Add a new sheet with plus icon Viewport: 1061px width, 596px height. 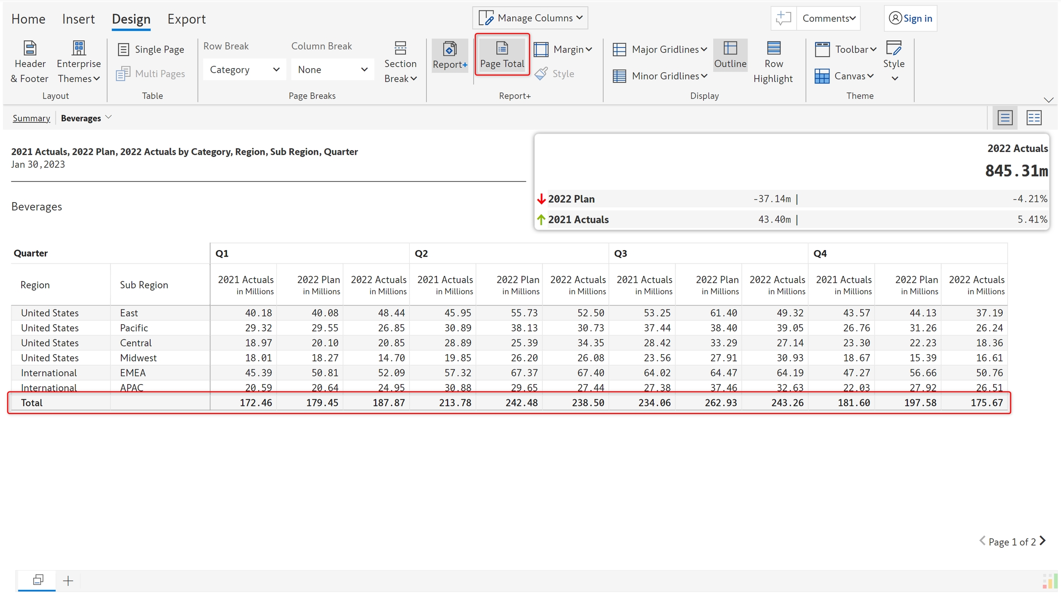tap(68, 580)
